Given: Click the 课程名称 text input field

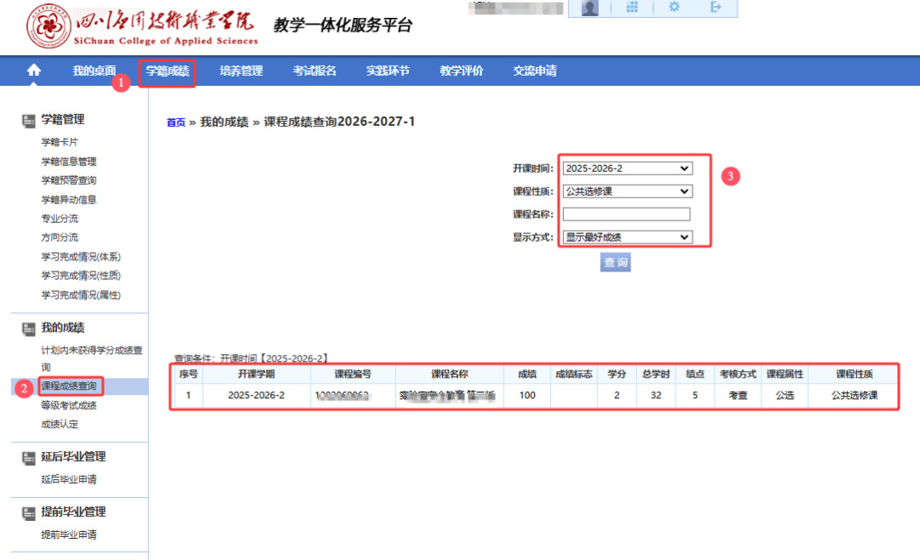Looking at the screenshot, I should pyautogui.click(x=626, y=214).
